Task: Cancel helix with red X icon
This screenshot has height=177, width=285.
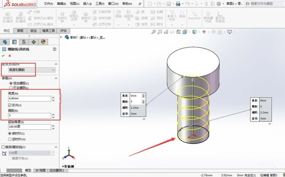Action: point(10,56)
